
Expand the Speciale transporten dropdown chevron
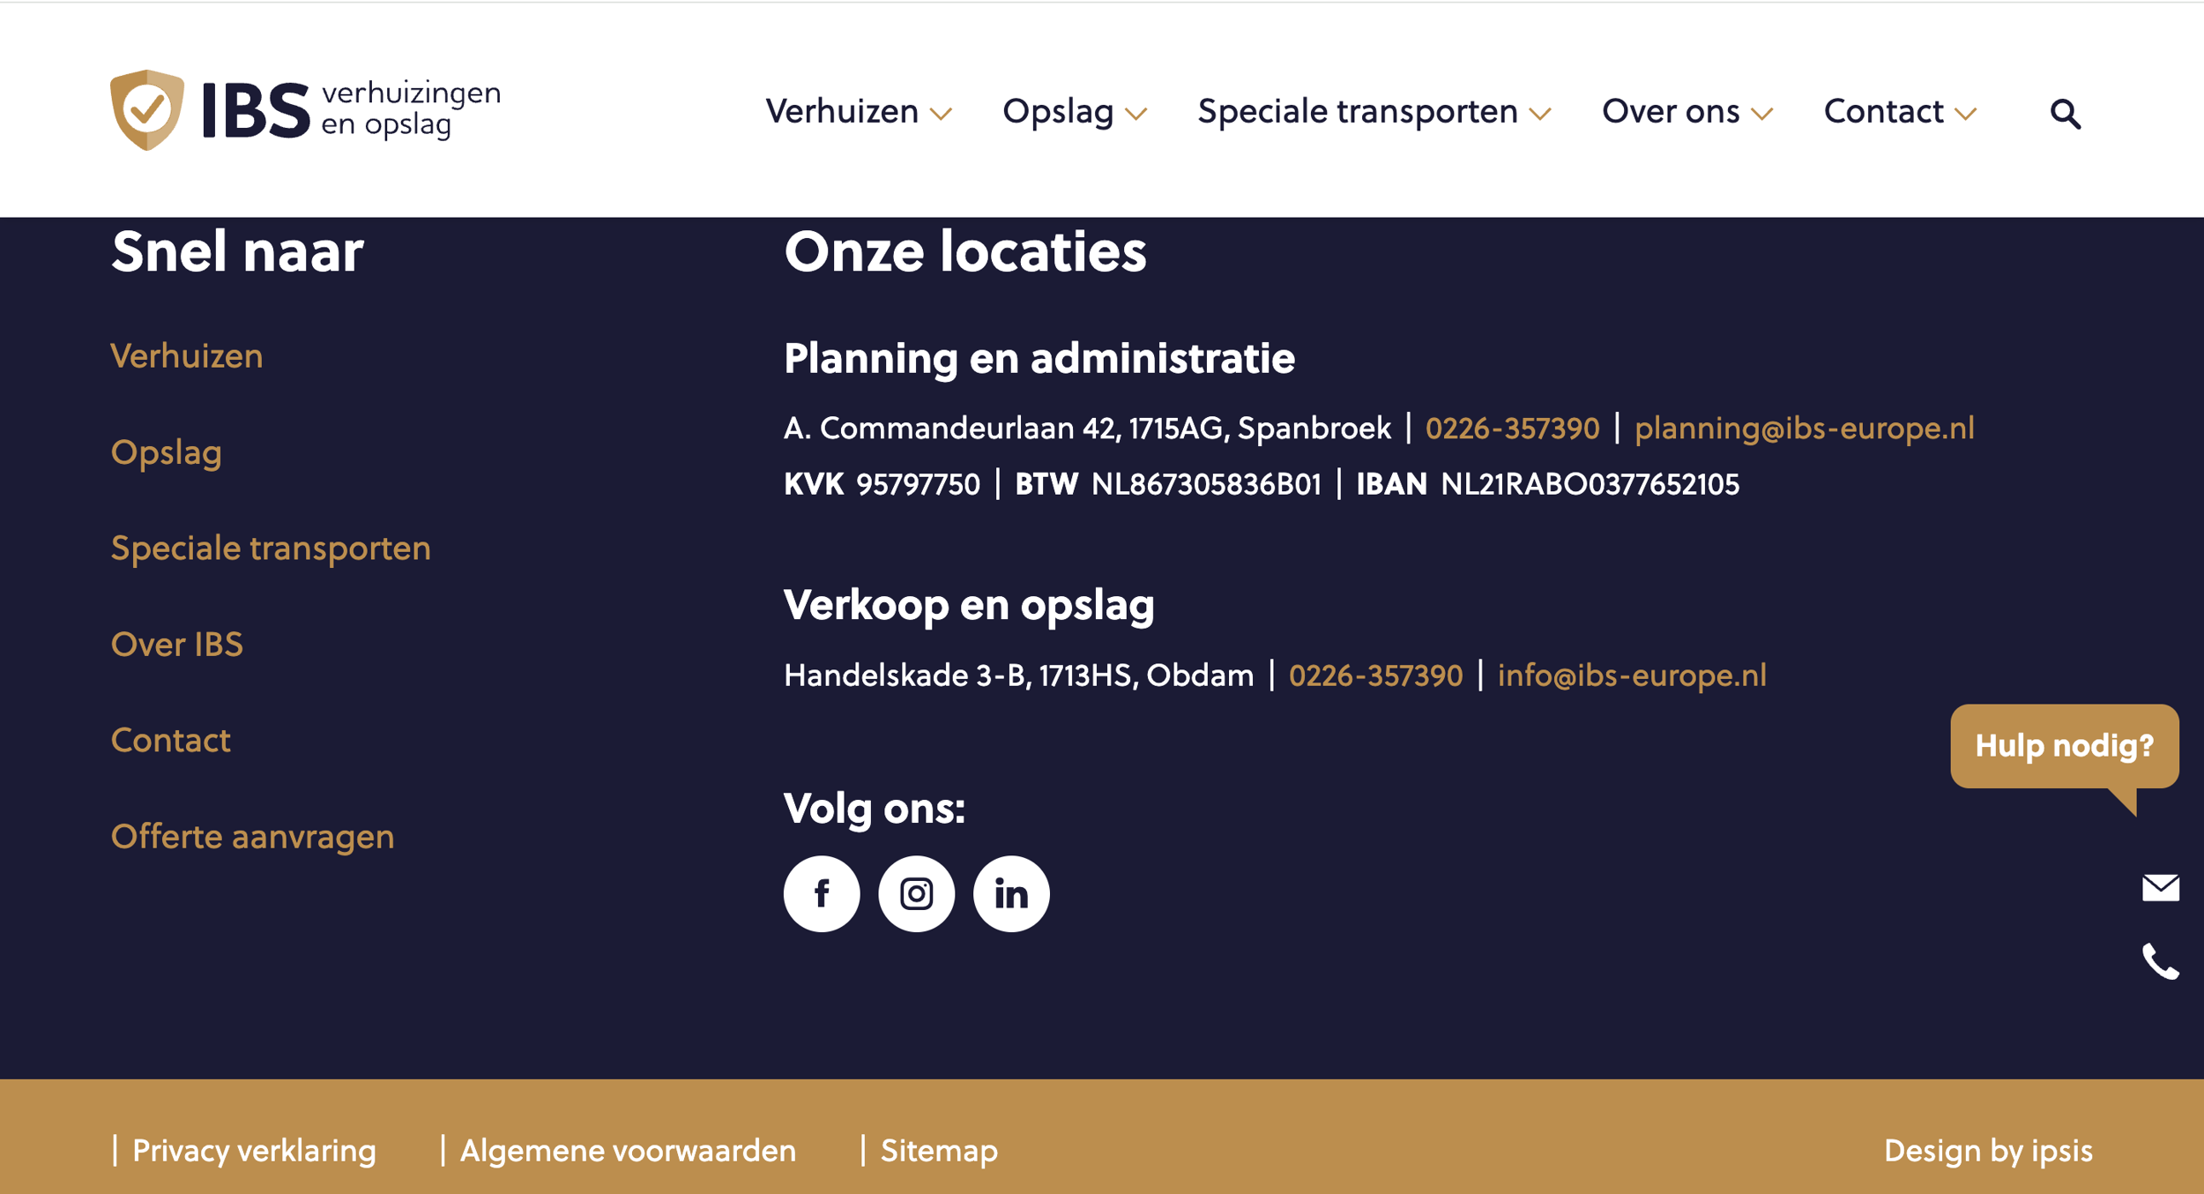[x=1540, y=114]
